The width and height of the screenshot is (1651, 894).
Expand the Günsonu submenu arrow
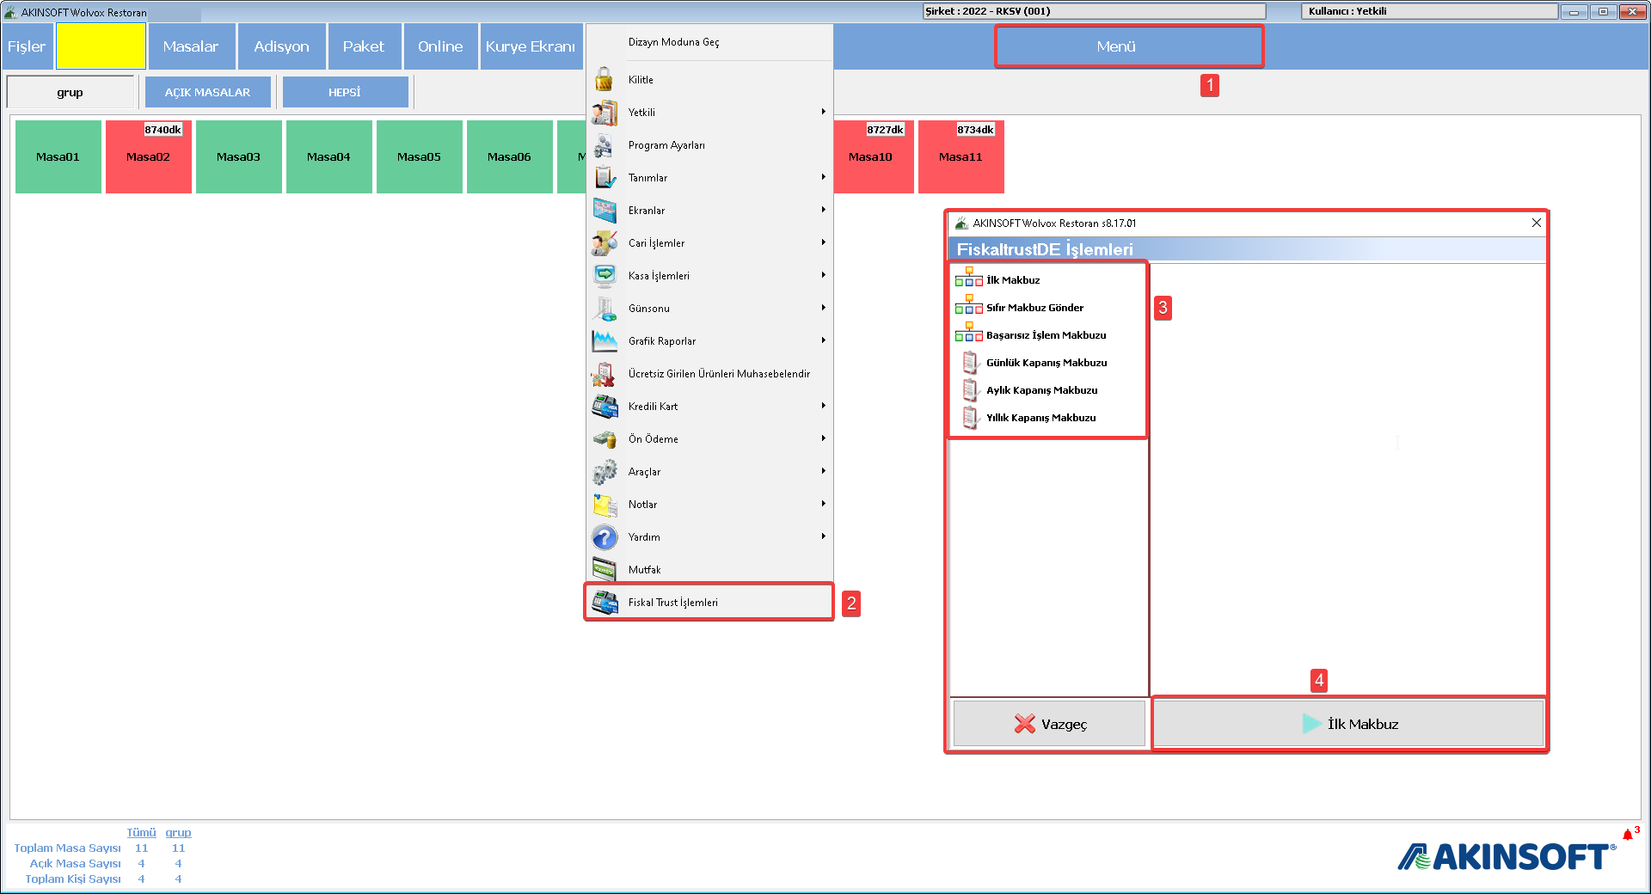[823, 308]
